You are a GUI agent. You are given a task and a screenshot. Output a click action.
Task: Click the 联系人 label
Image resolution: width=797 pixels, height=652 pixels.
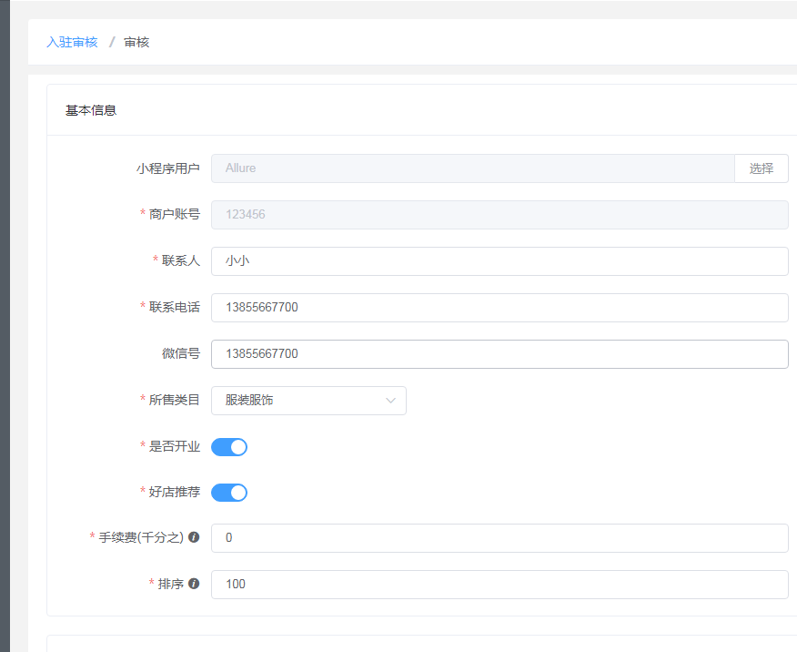click(x=181, y=260)
